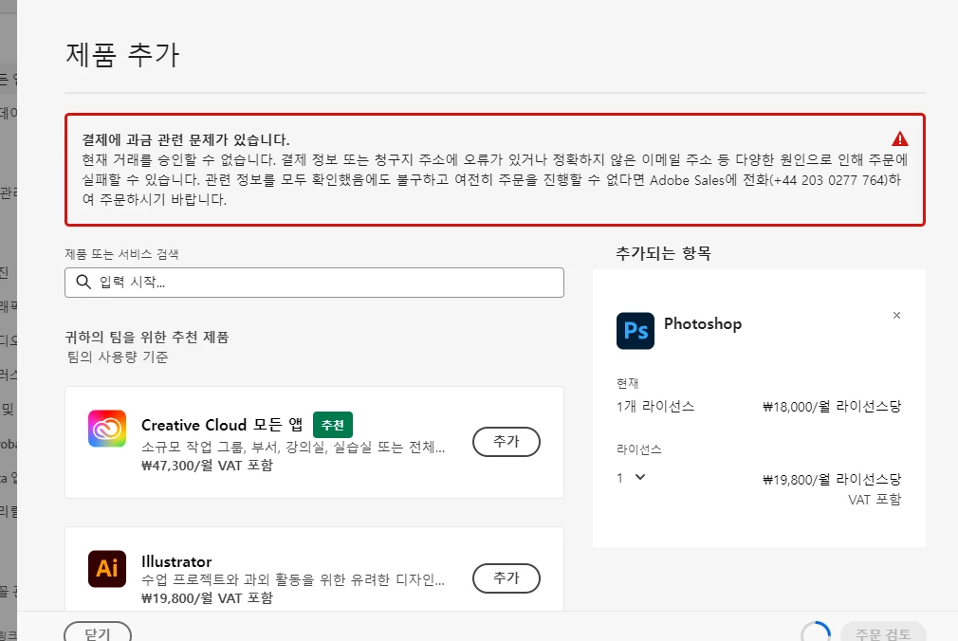Click the green 추천 badge
This screenshot has height=641, width=958.
pyautogui.click(x=332, y=425)
